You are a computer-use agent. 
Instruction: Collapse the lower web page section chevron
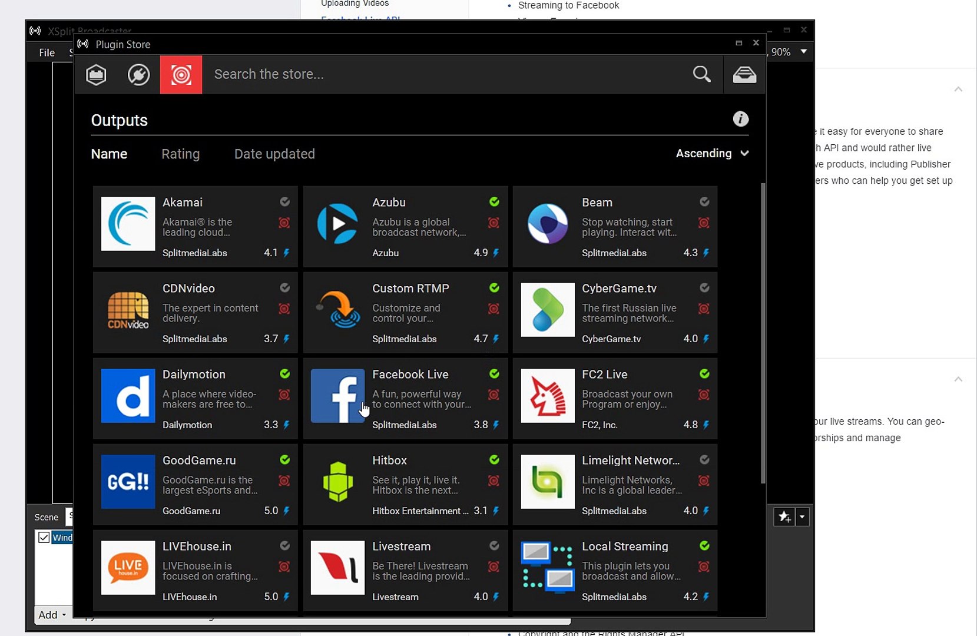click(x=958, y=379)
